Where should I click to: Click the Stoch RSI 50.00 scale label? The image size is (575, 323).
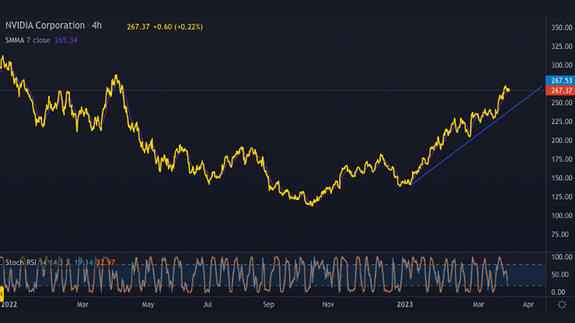click(560, 275)
